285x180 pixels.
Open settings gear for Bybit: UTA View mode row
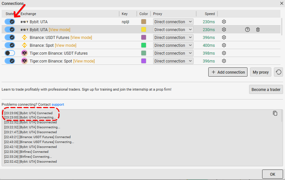(x=224, y=29)
